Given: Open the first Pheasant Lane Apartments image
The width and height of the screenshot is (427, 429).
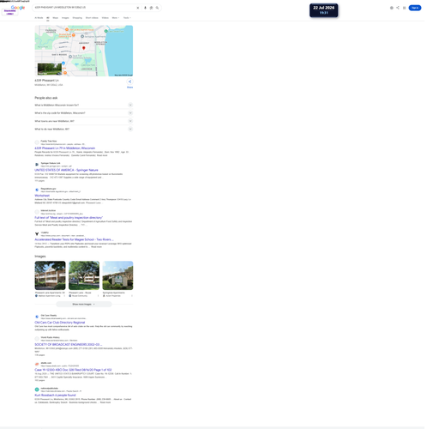Looking at the screenshot, I should click(x=50, y=275).
